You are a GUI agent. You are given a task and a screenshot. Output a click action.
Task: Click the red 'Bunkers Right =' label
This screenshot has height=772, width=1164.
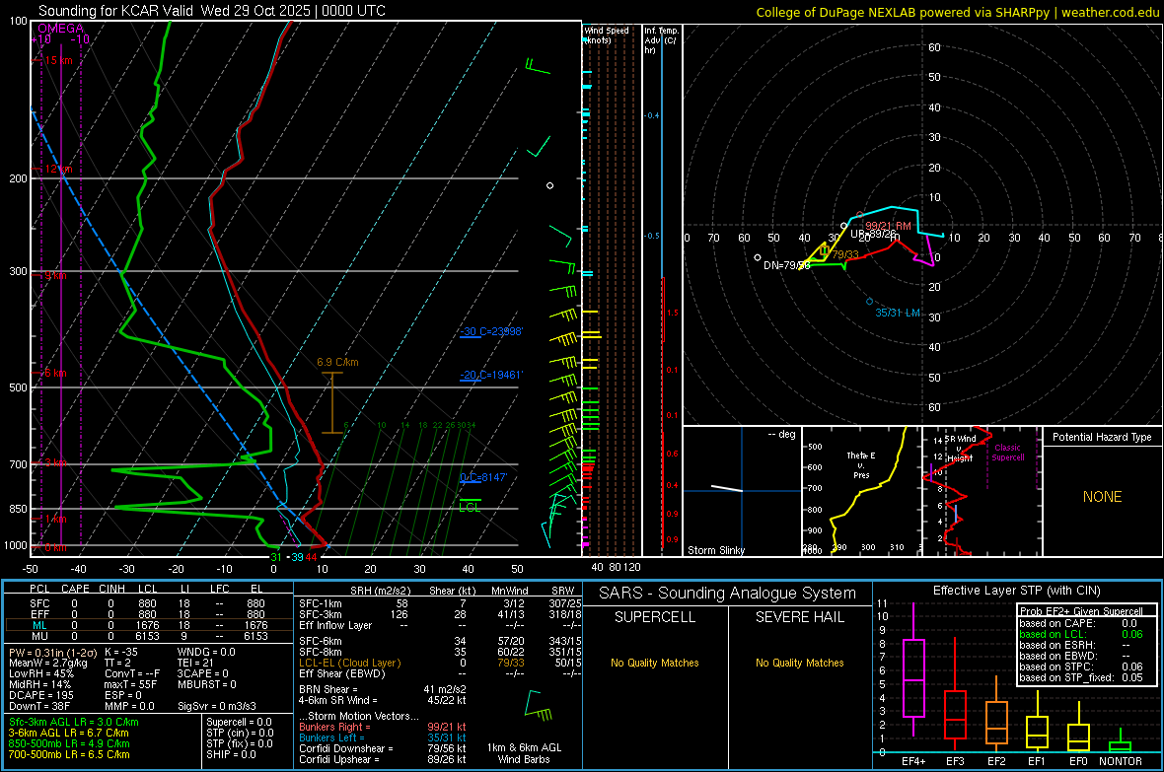[x=334, y=727]
